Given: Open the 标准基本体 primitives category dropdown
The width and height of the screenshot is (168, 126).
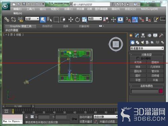Looking at the screenshot, I should [x=147, y=49].
